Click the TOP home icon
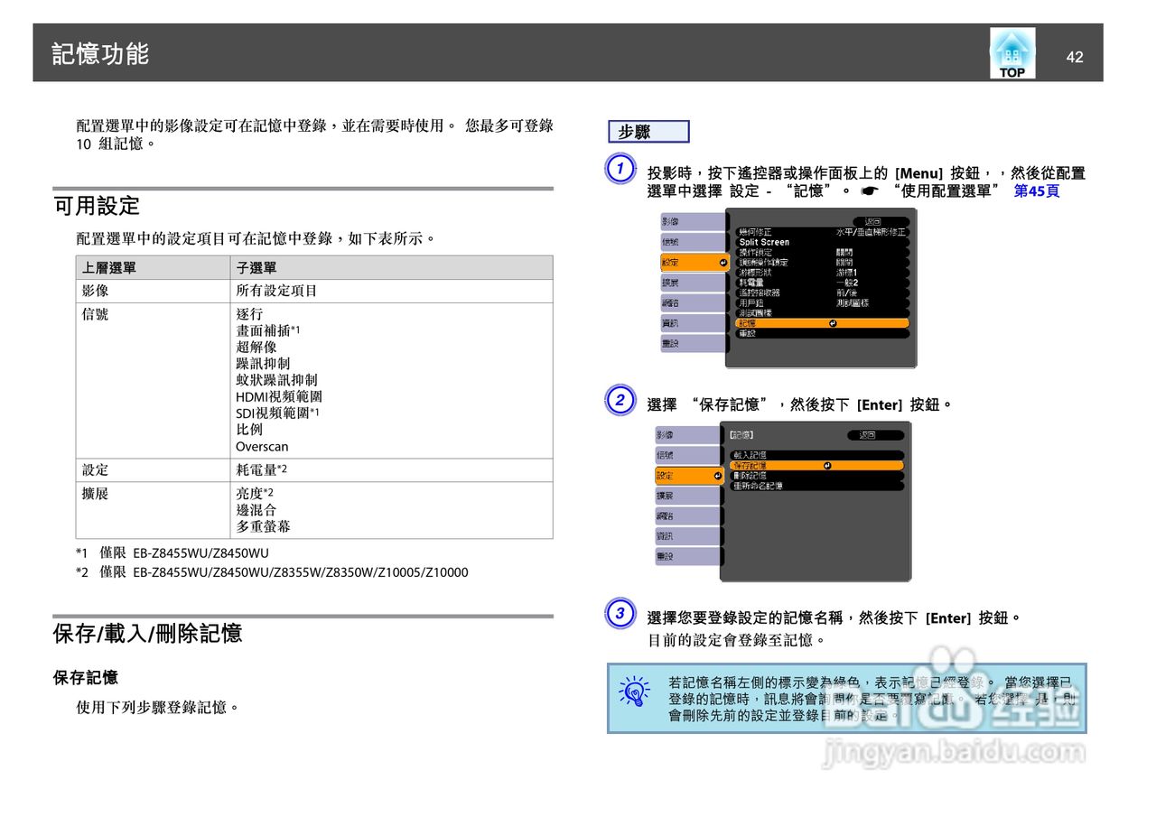Viewport: 1156px width, 817px height. (x=1011, y=54)
